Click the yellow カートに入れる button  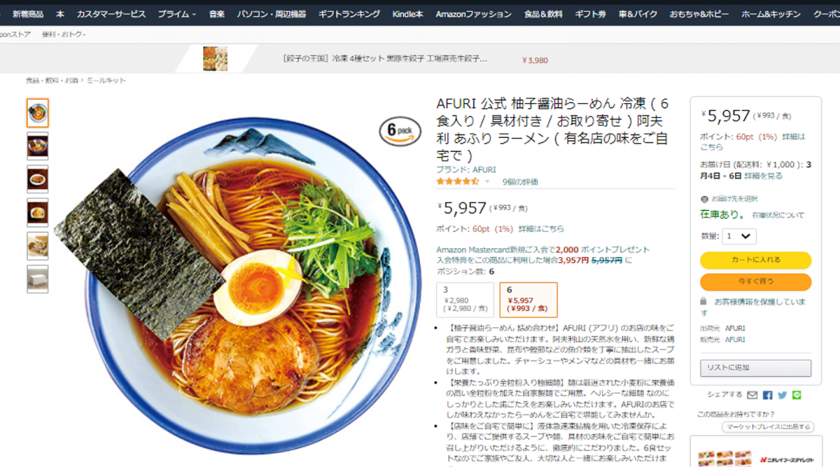755,260
